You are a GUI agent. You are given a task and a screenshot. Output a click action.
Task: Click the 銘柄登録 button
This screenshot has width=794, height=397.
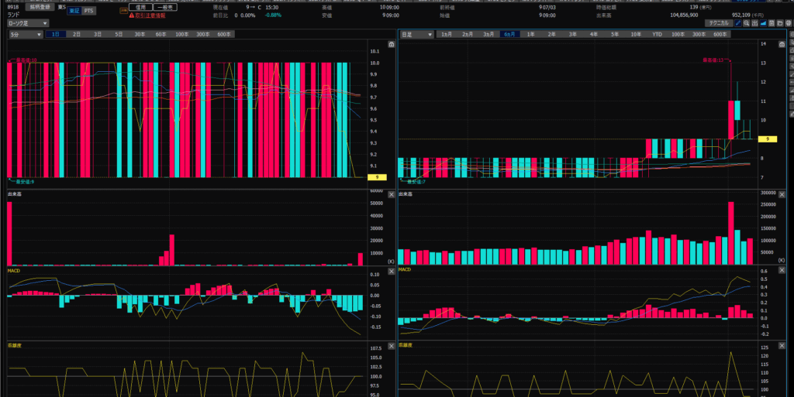point(40,7)
